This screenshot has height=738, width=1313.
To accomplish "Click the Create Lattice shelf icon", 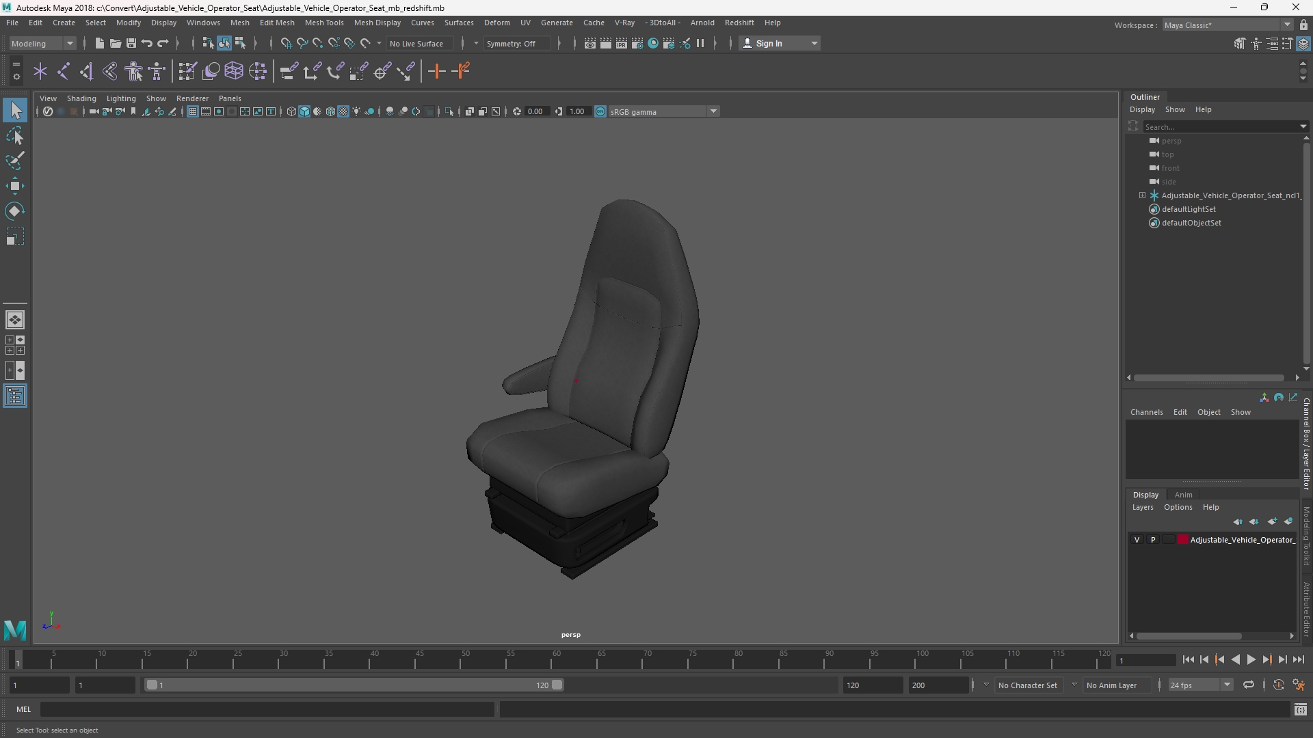I will (234, 71).
